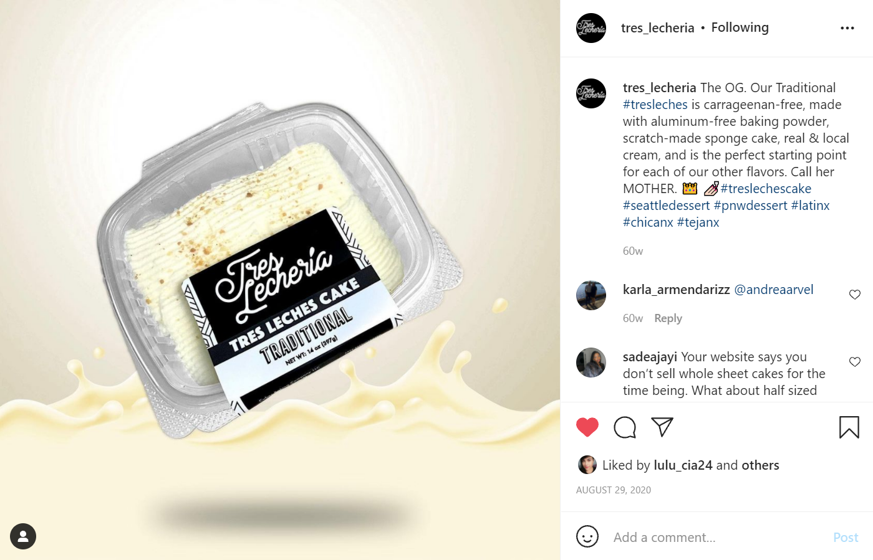Open sadeajayi's profile picture
This screenshot has height=560, width=873.
pos(591,363)
